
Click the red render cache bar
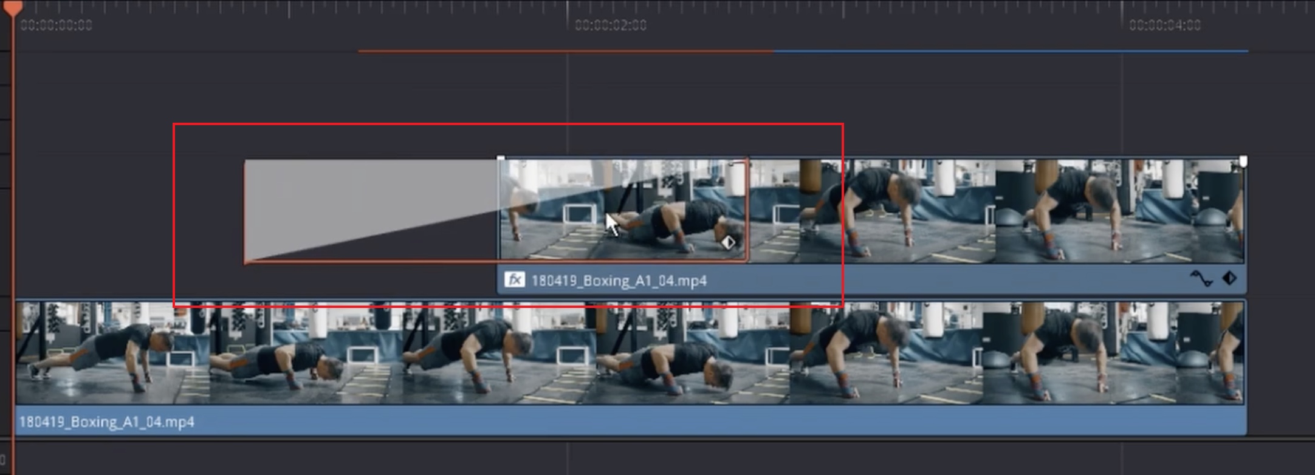click(x=565, y=52)
